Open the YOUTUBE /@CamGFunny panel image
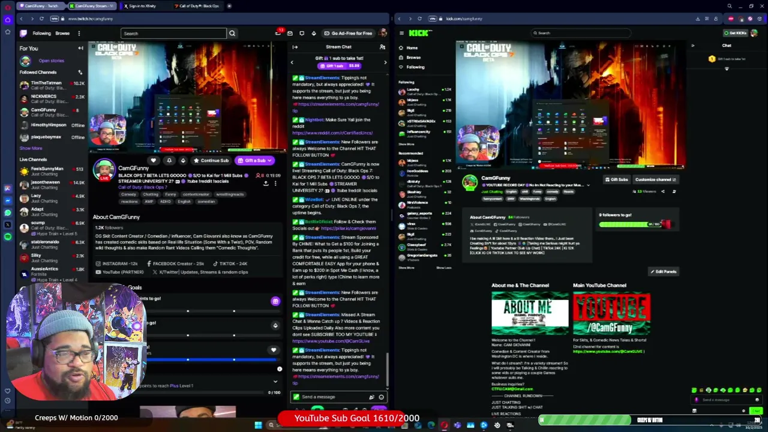The image size is (768, 432). [x=611, y=313]
